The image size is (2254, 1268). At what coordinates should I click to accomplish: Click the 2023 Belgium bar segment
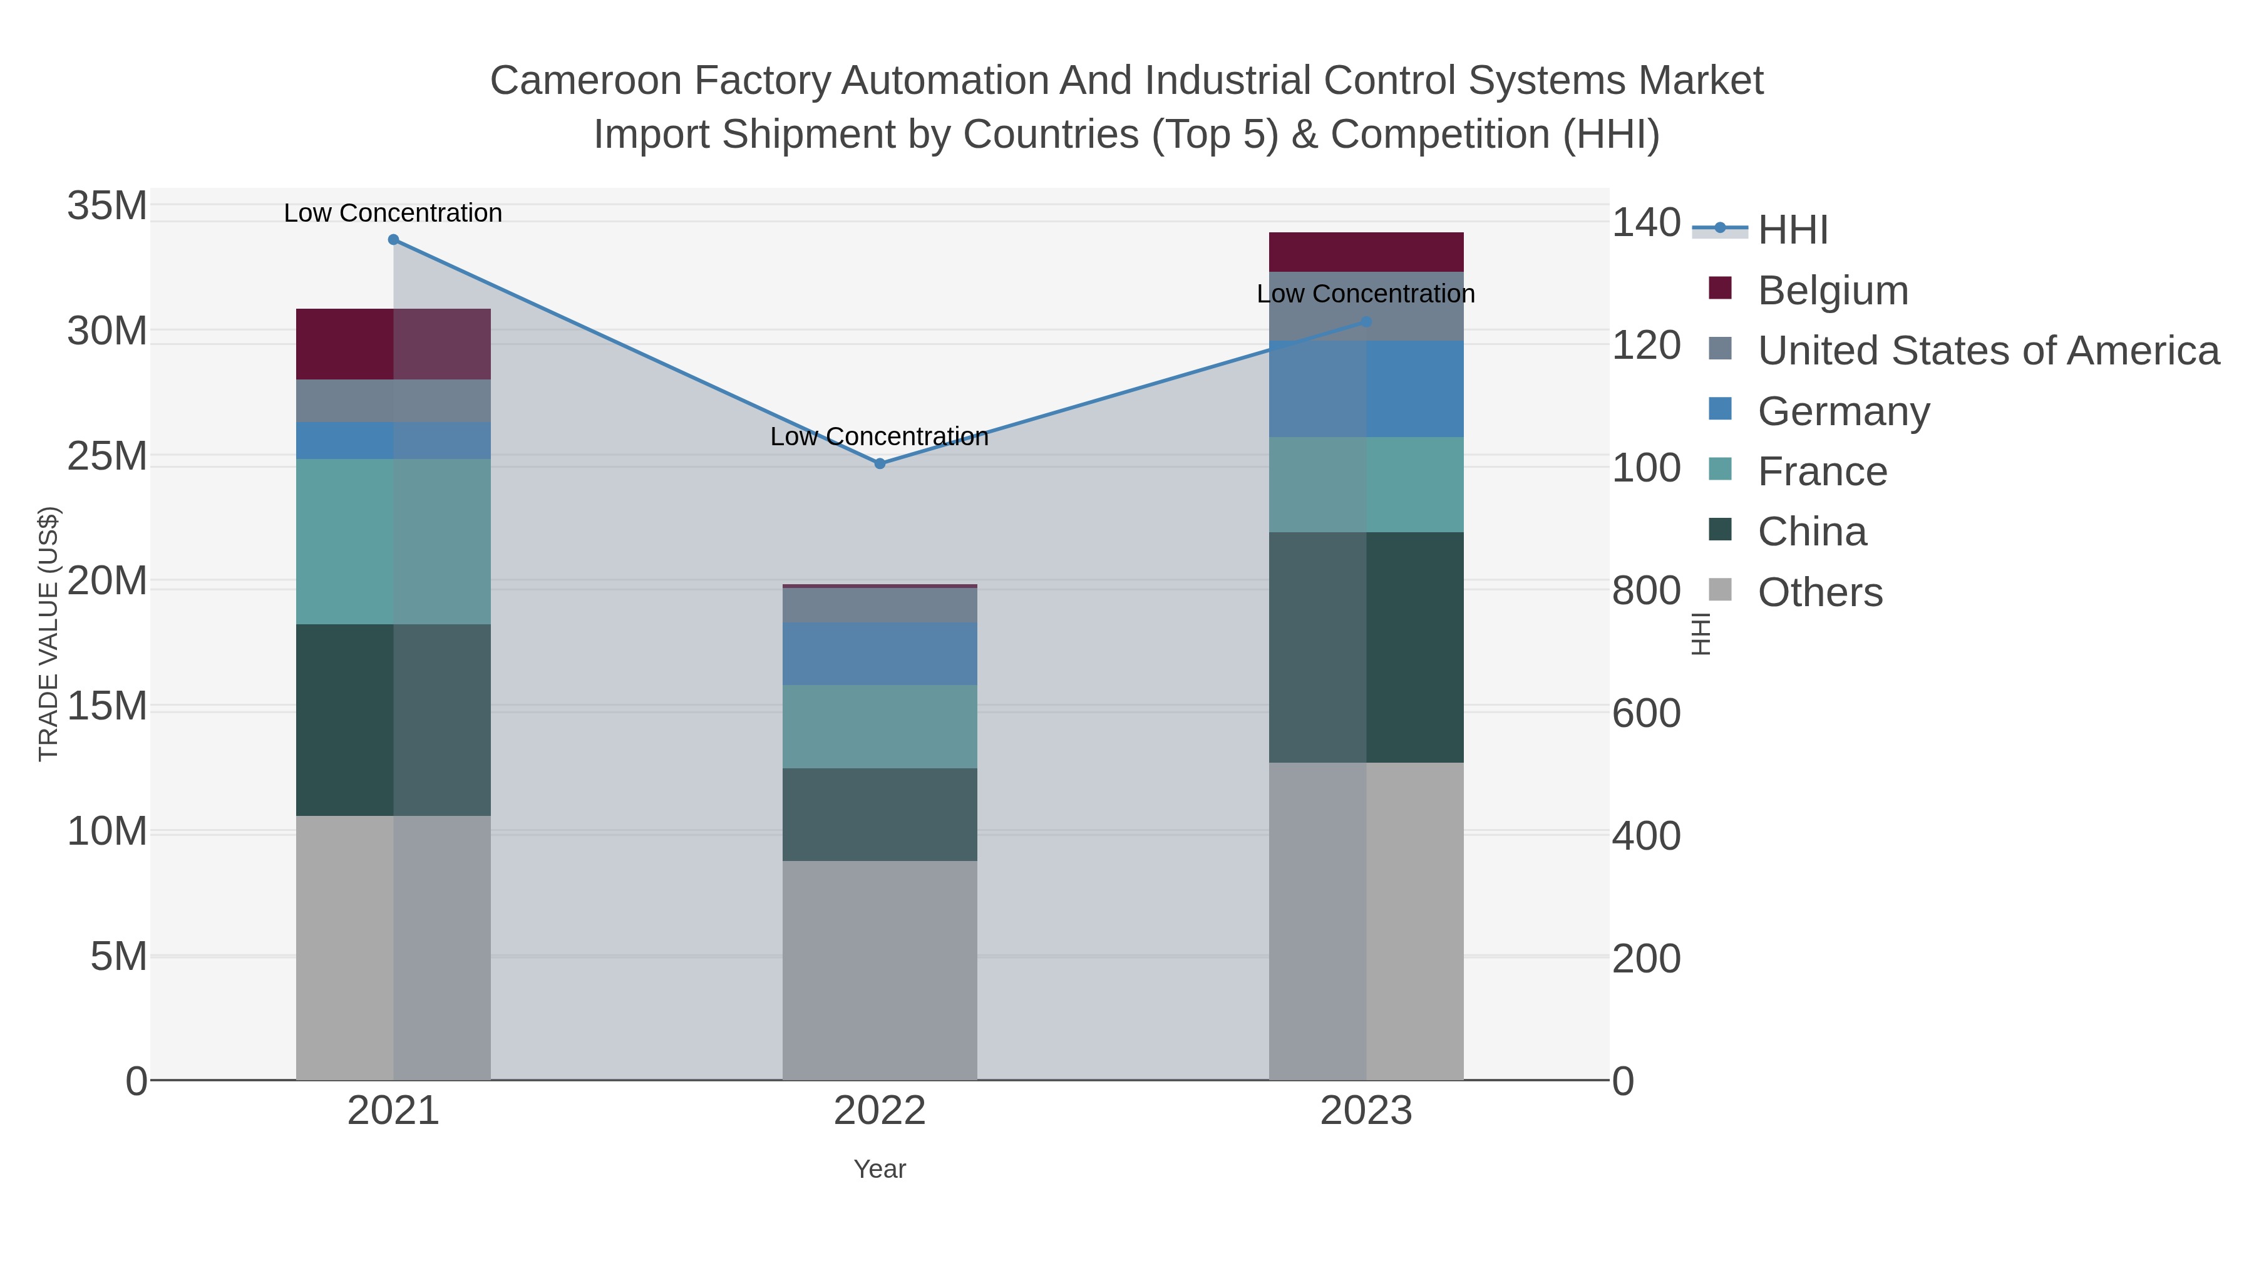pos(1366,252)
